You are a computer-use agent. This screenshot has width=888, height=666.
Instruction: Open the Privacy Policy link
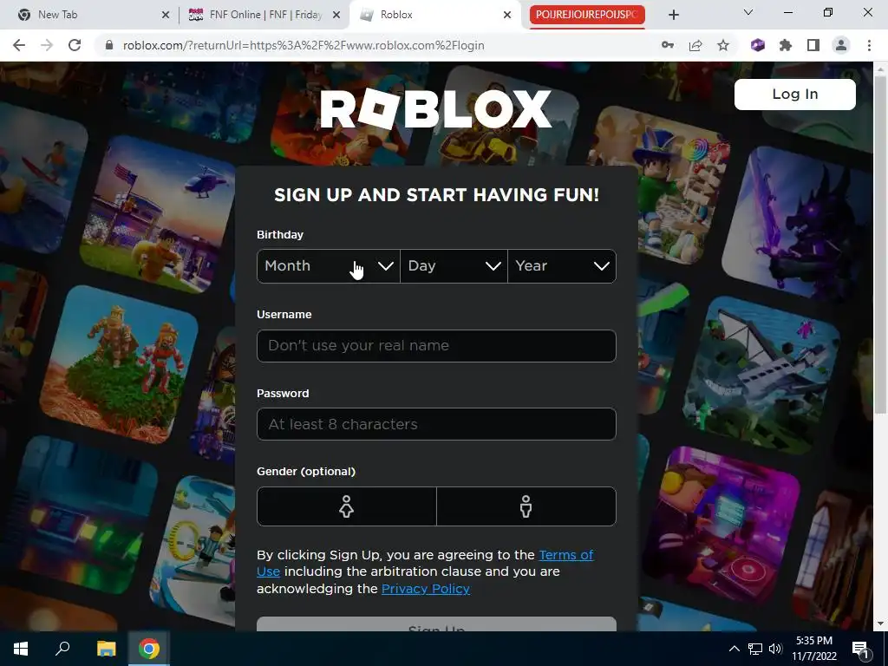[425, 589]
